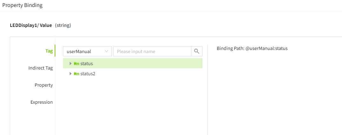Click the @userManual:status path value
This screenshot has height=135, width=342.
[x=266, y=48]
